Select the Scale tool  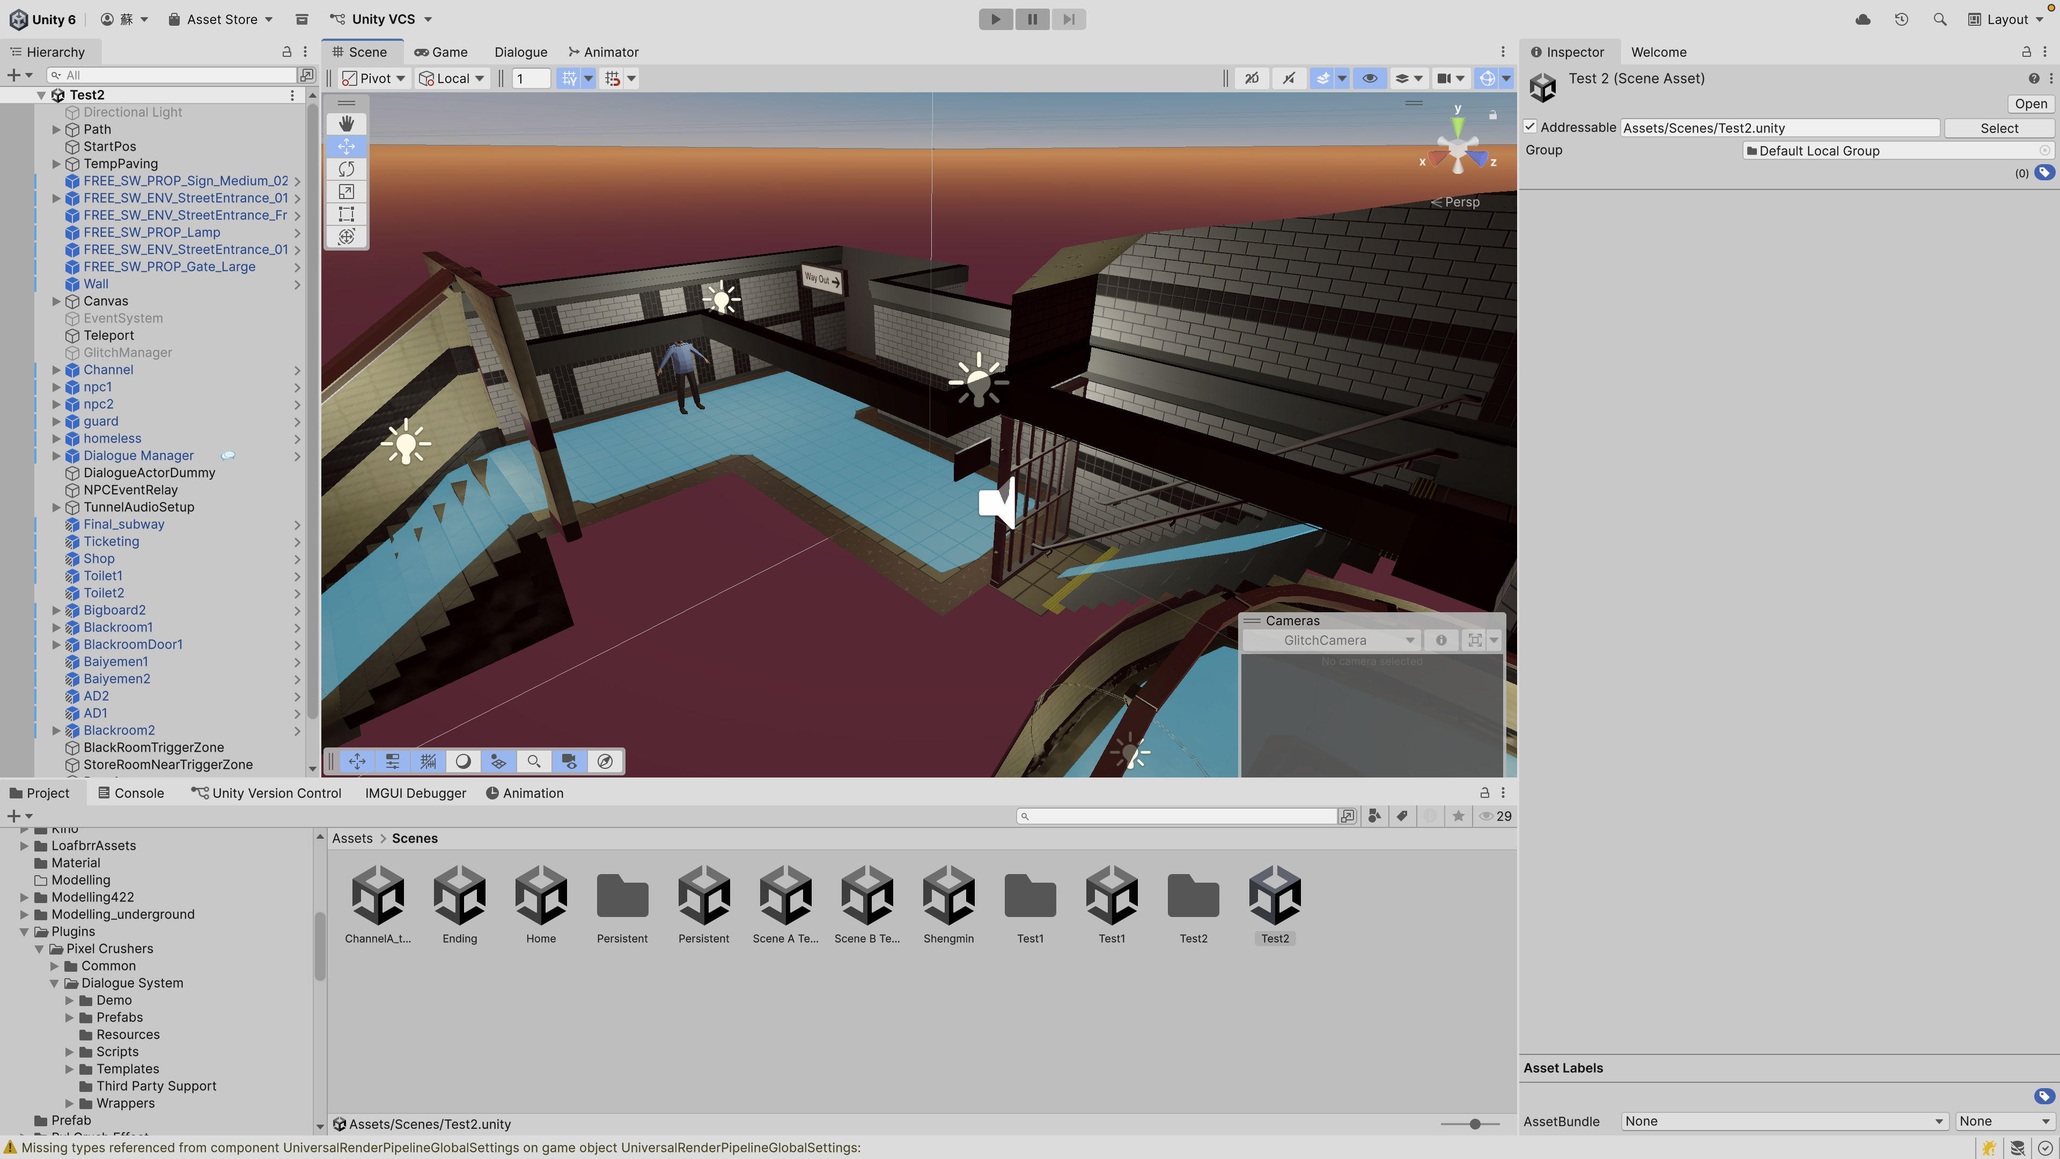(x=346, y=191)
